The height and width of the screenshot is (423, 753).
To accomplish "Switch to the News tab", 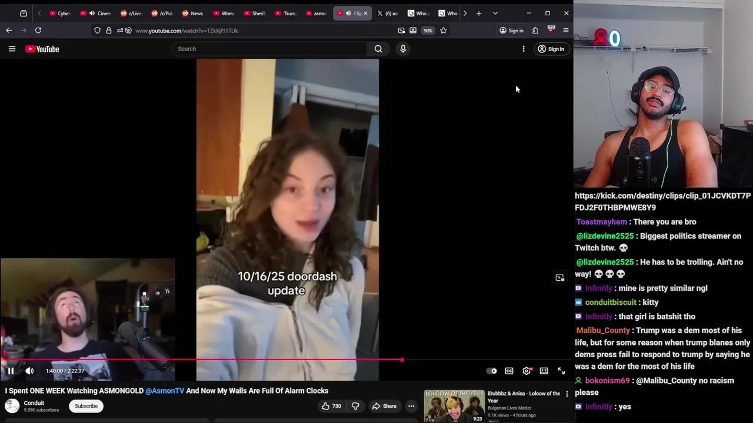I will (x=193, y=13).
